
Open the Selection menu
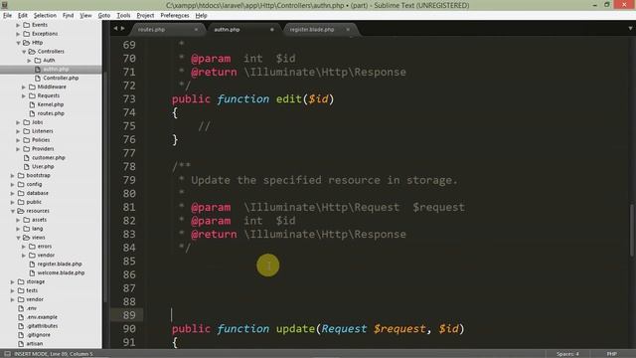tap(45, 16)
